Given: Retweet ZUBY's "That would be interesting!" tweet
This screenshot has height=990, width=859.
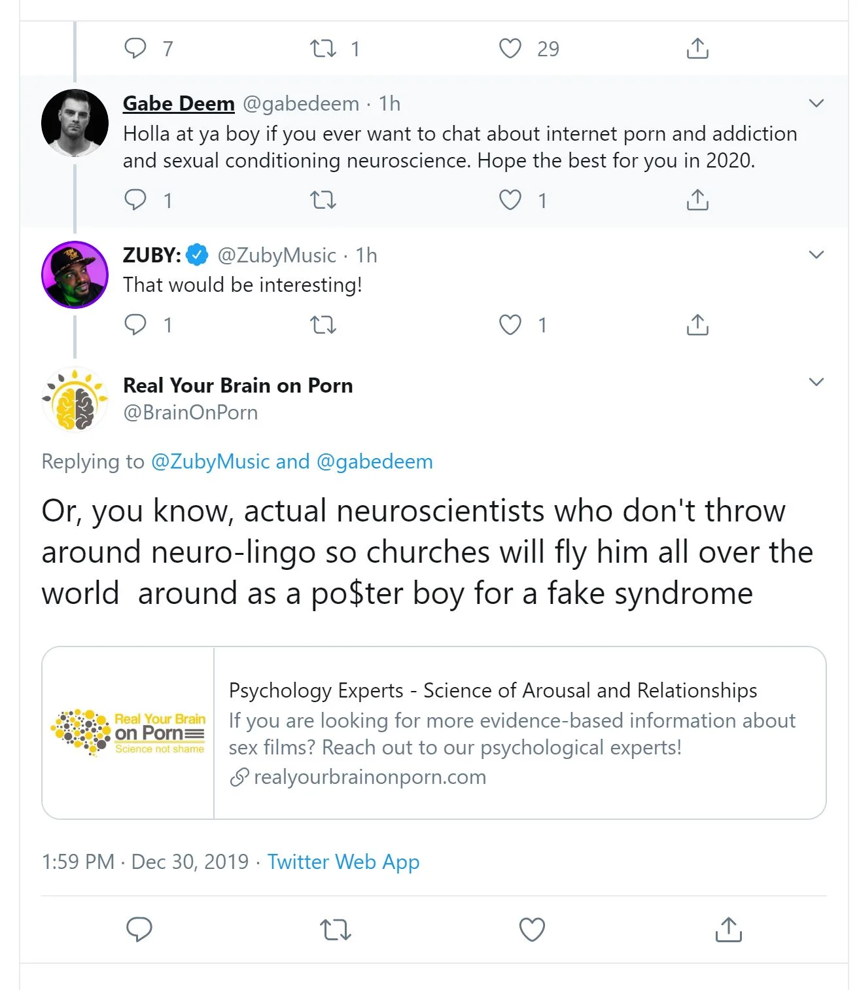Looking at the screenshot, I should 323,325.
